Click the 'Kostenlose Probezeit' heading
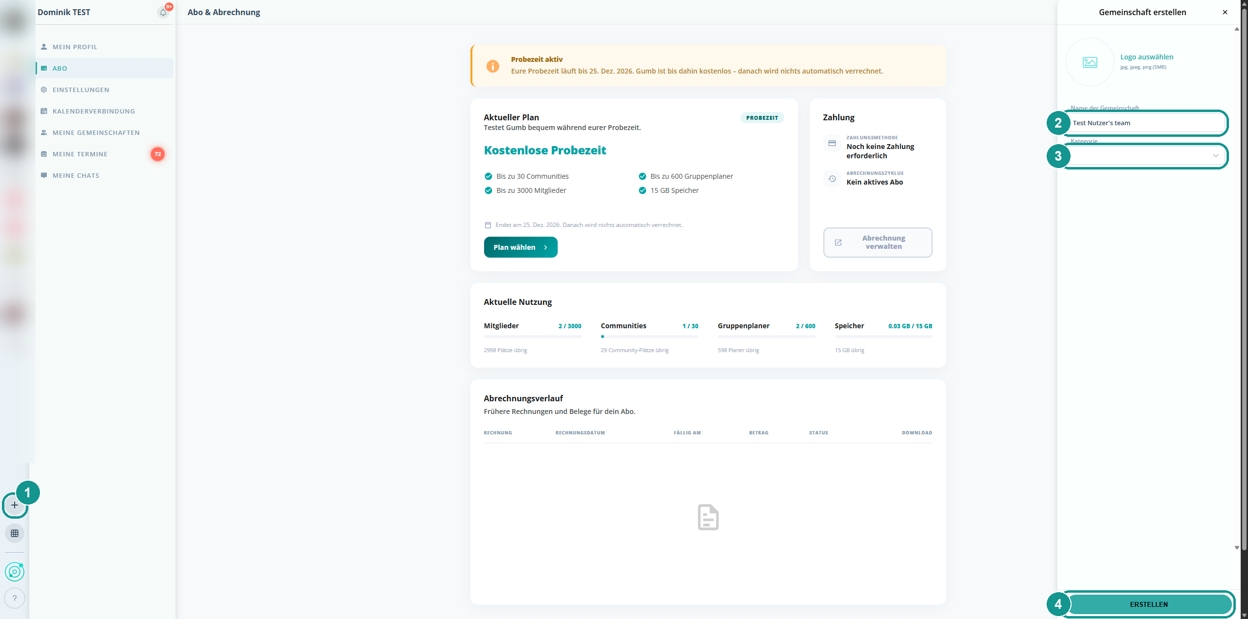This screenshot has height=619, width=1248. 545,150
